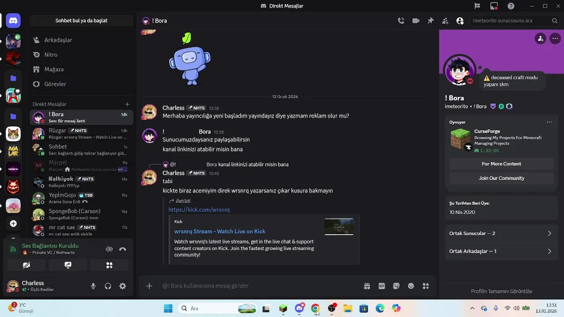The image size is (564, 317).
Task: Open the Sohbet group conversation
Action: 82,150
